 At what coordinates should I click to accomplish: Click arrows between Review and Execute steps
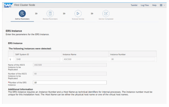(x=64, y=14)
